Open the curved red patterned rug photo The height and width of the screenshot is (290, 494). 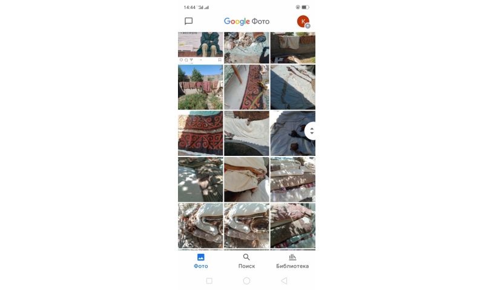246,87
